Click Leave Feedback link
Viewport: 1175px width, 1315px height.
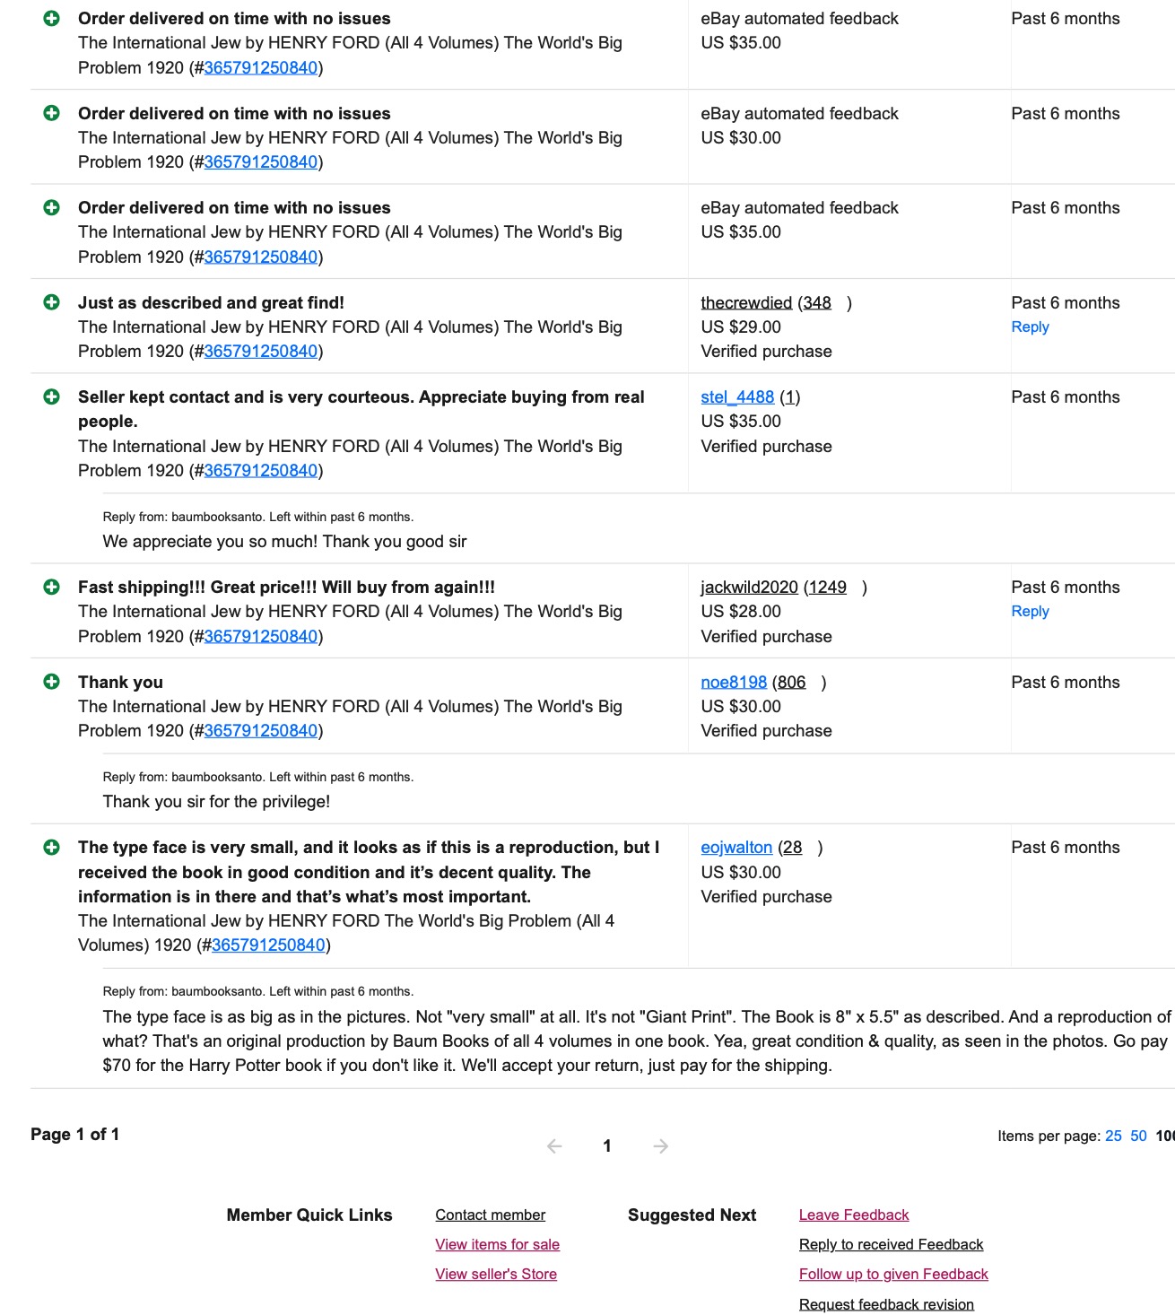click(854, 1215)
